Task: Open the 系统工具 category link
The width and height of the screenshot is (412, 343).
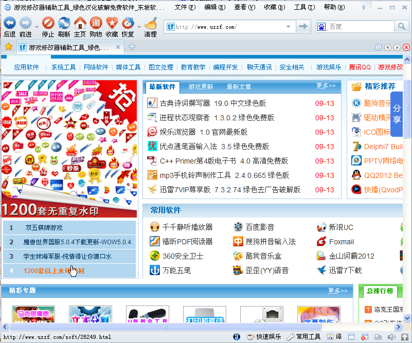Action: coord(63,67)
